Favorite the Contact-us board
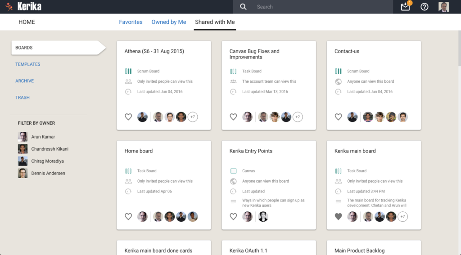 click(338, 117)
